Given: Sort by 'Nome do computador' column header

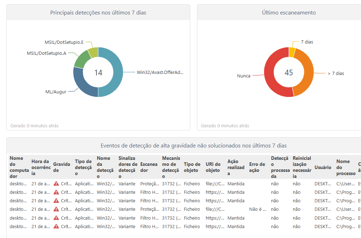Looking at the screenshot, I should pyautogui.click(x=18, y=167).
